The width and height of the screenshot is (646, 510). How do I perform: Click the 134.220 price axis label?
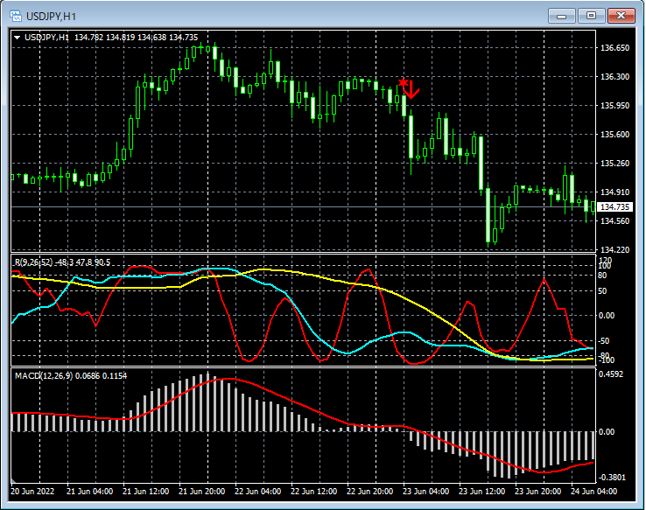tap(616, 250)
